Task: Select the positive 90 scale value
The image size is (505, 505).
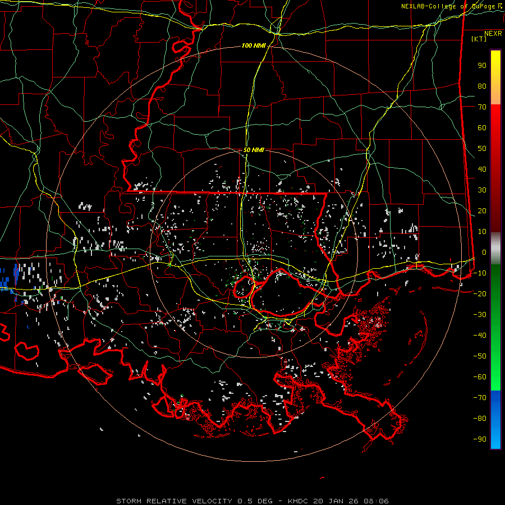Action: coord(482,66)
